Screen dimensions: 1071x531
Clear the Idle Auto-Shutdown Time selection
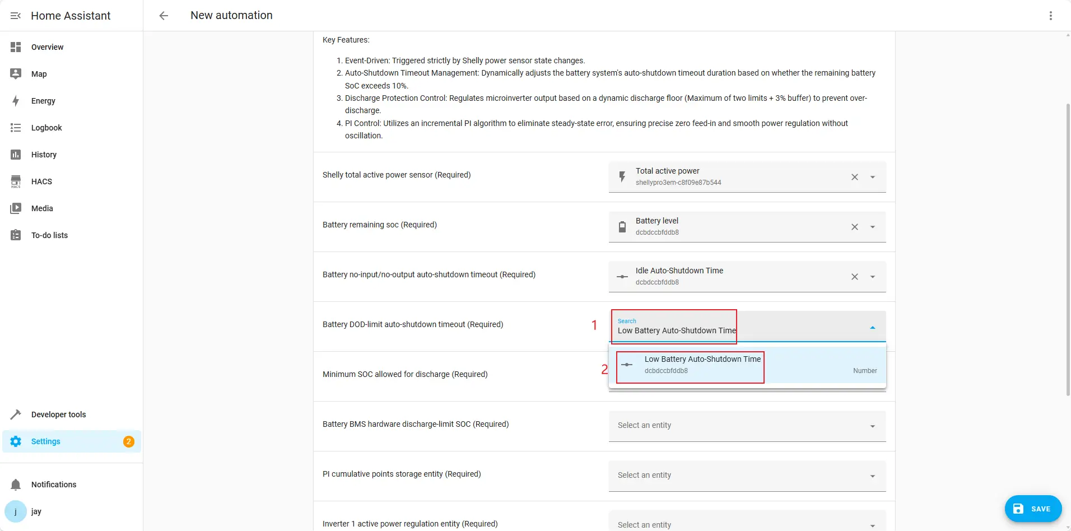click(854, 277)
